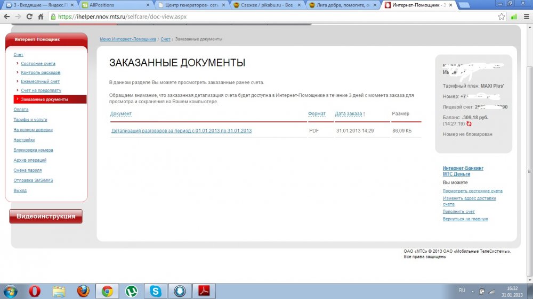Open the Windows Start menu
Screen dimensions: 533x299
pyautogui.click(x=10, y=291)
